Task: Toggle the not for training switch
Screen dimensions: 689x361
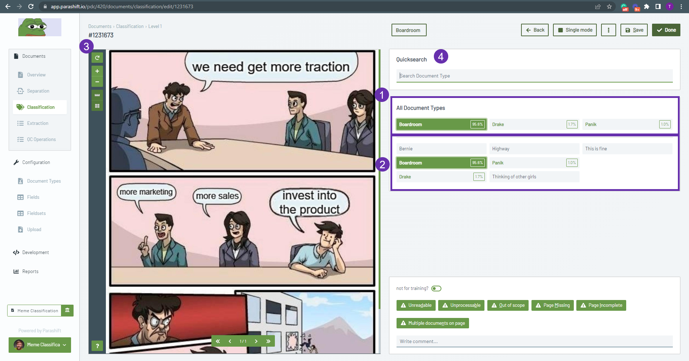Action: 436,289
